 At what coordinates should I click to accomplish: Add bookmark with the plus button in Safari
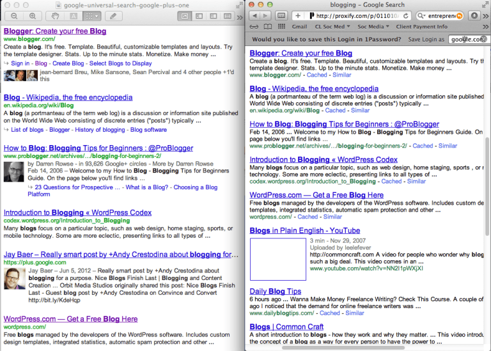pos(298,15)
